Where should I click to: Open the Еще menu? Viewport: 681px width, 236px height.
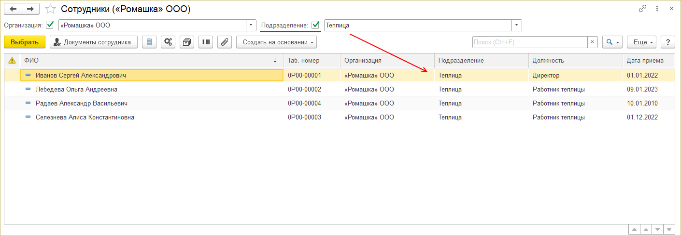(641, 42)
